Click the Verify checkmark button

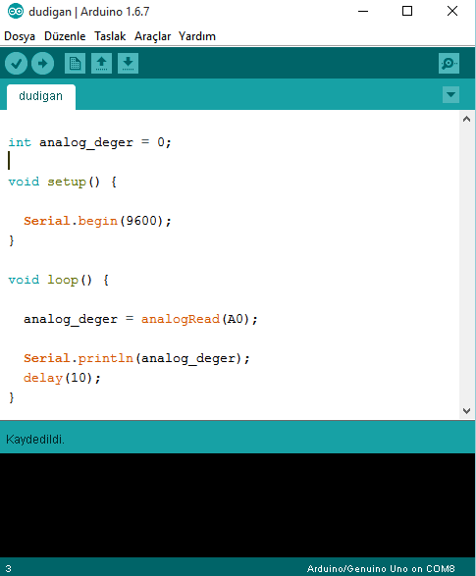pyautogui.click(x=16, y=64)
